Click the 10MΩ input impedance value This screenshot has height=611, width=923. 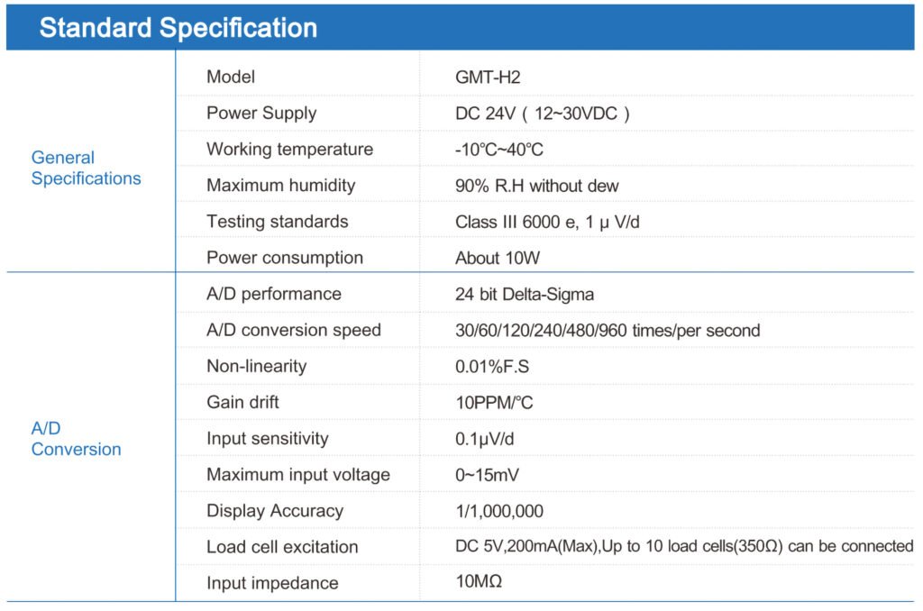click(x=479, y=581)
